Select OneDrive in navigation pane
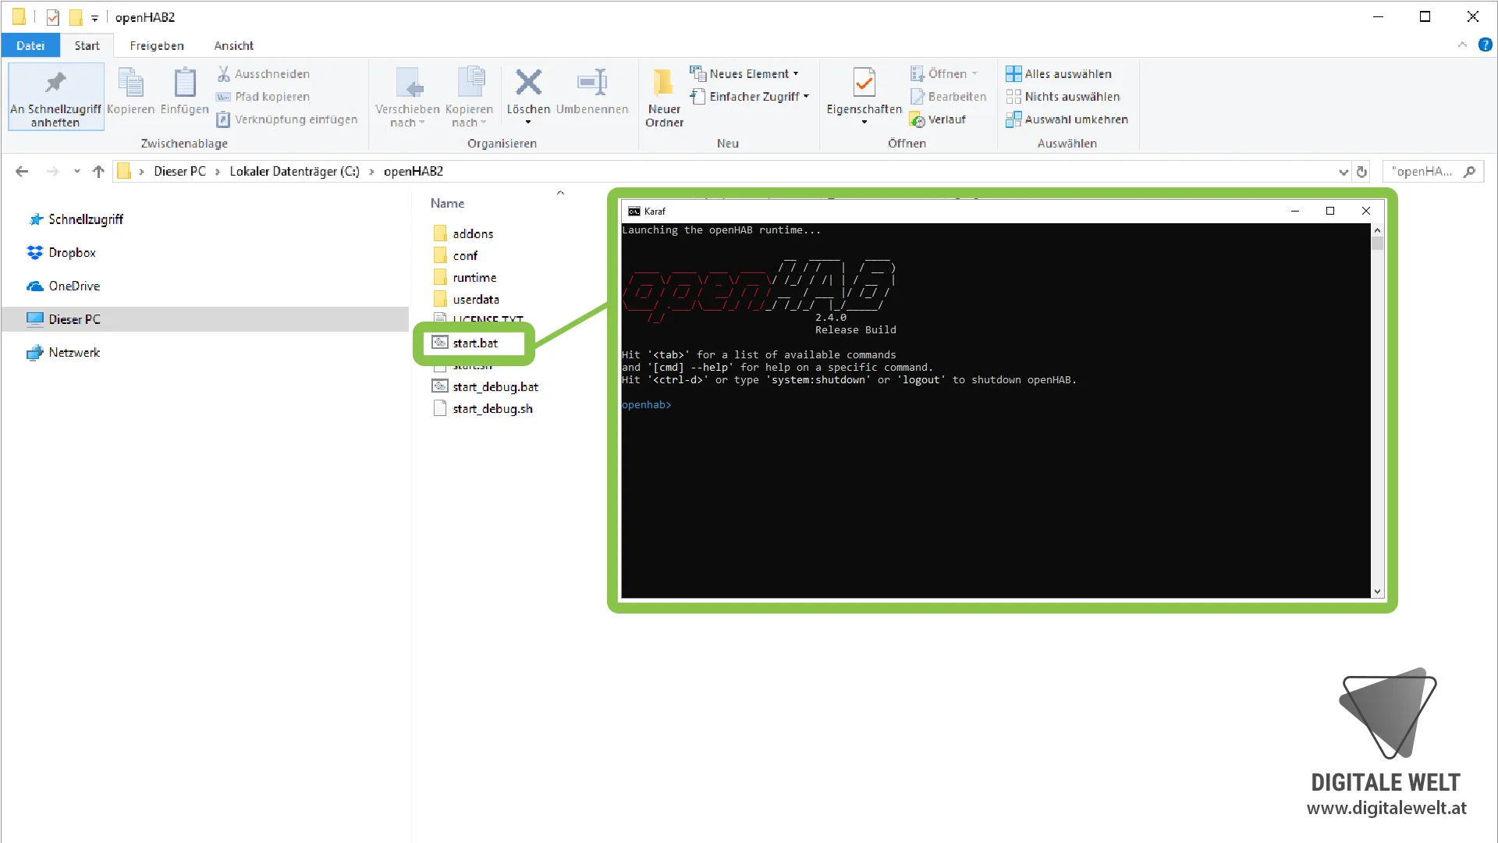Viewport: 1498px width, 843px height. (74, 286)
